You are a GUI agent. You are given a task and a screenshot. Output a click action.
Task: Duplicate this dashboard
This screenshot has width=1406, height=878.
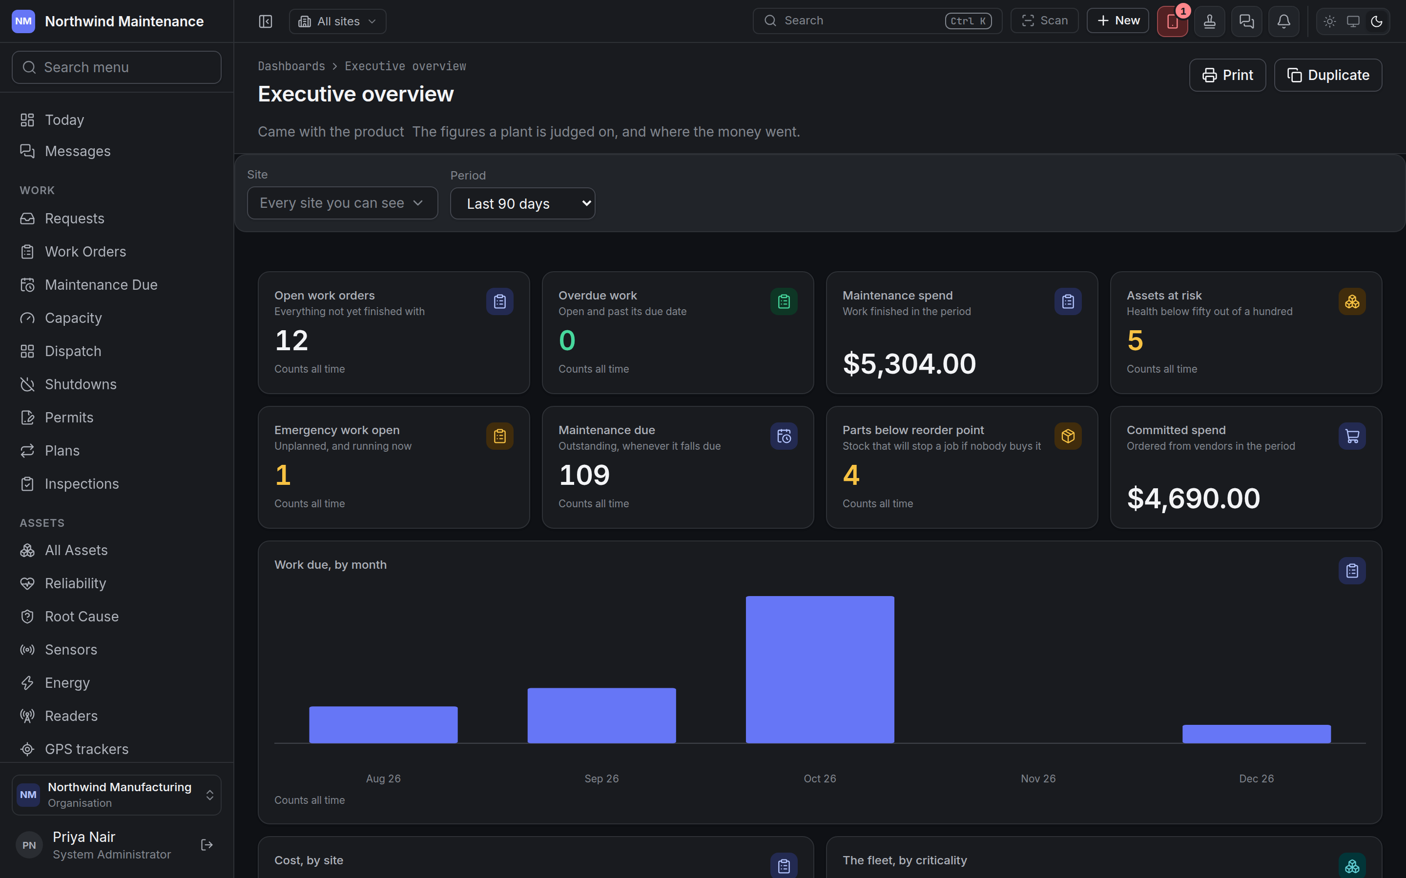[x=1328, y=75]
